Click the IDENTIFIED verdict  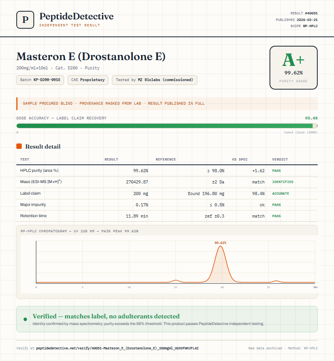click(x=283, y=182)
